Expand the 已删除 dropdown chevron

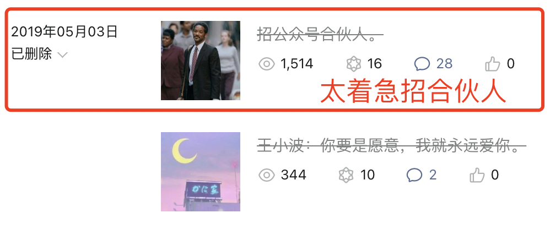click(x=62, y=55)
